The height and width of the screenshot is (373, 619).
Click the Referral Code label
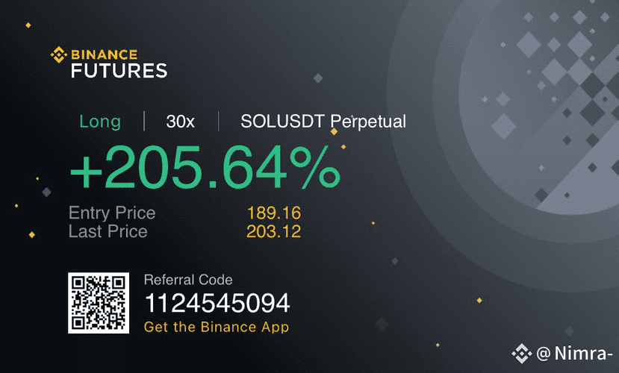coord(188,280)
